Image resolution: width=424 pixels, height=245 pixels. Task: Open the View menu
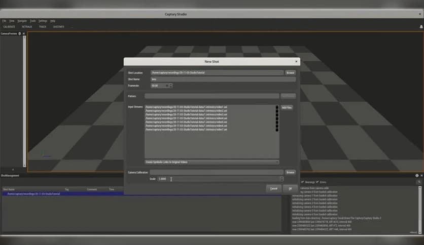(x=12, y=21)
